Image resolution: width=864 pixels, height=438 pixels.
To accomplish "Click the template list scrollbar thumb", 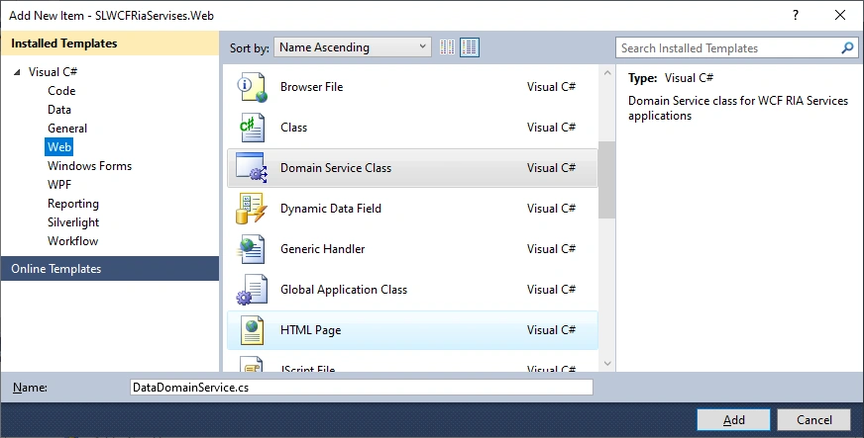I will [606, 180].
